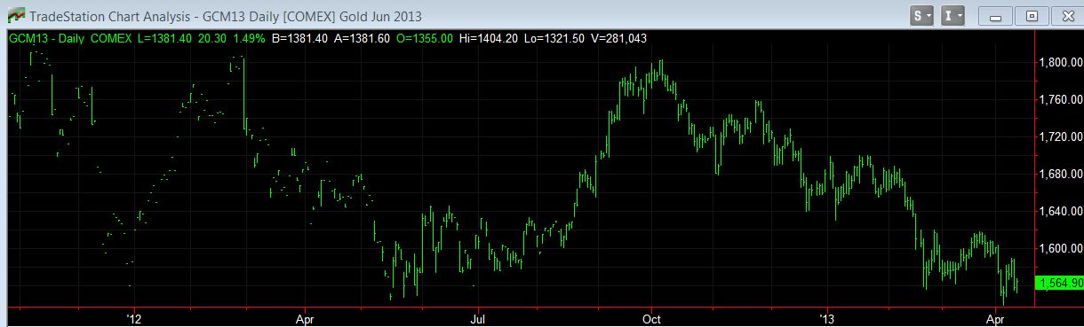Click the green 1,564.90 current price marker
Viewport: 1084px width, 327px height.
click(1059, 283)
